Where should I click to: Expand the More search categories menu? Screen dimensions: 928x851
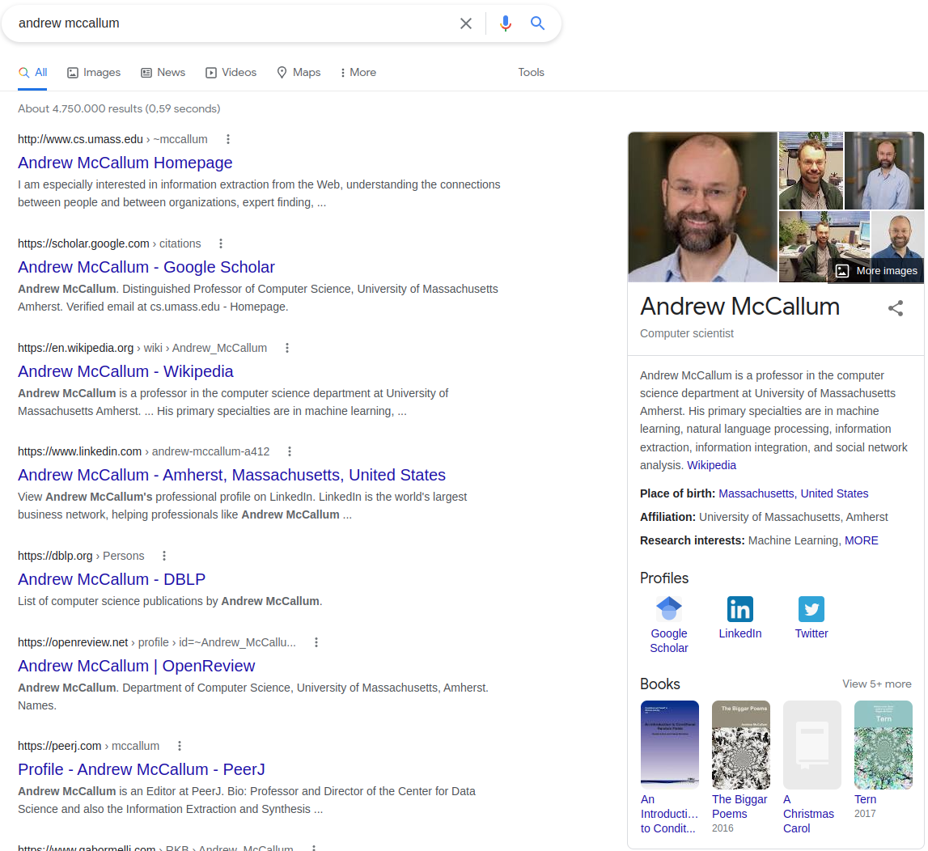[358, 72]
